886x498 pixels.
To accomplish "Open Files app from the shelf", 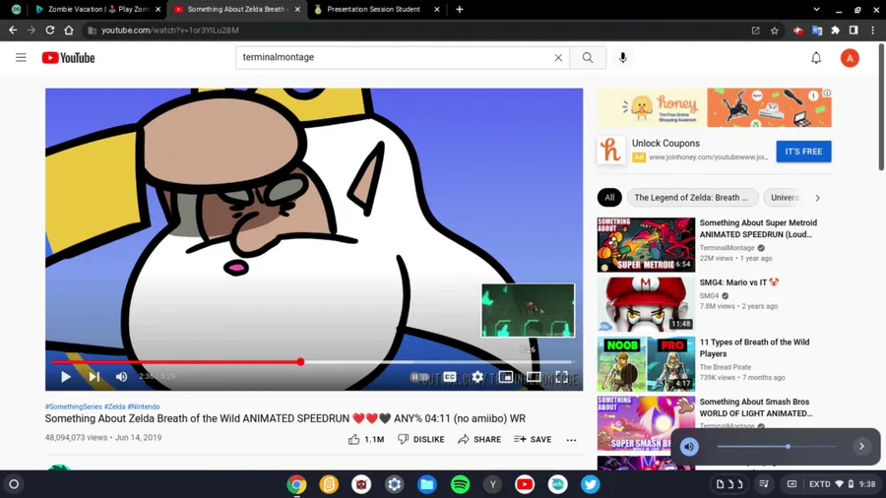I will point(427,484).
